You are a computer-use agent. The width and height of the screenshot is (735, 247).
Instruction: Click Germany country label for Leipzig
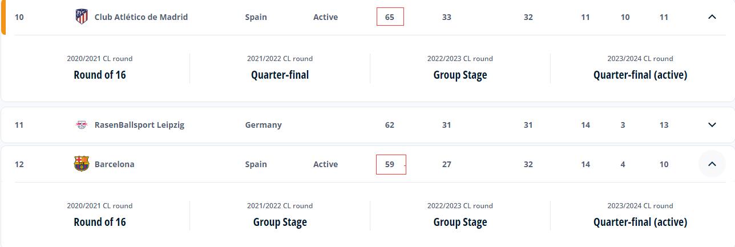click(263, 125)
